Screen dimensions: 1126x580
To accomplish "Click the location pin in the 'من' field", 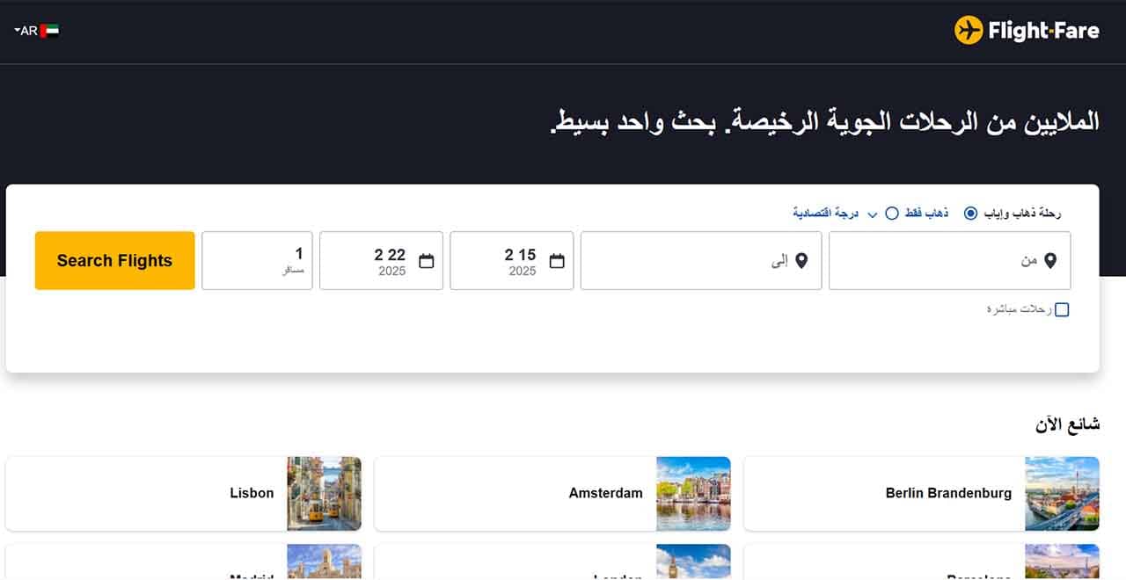I will [x=1049, y=260].
